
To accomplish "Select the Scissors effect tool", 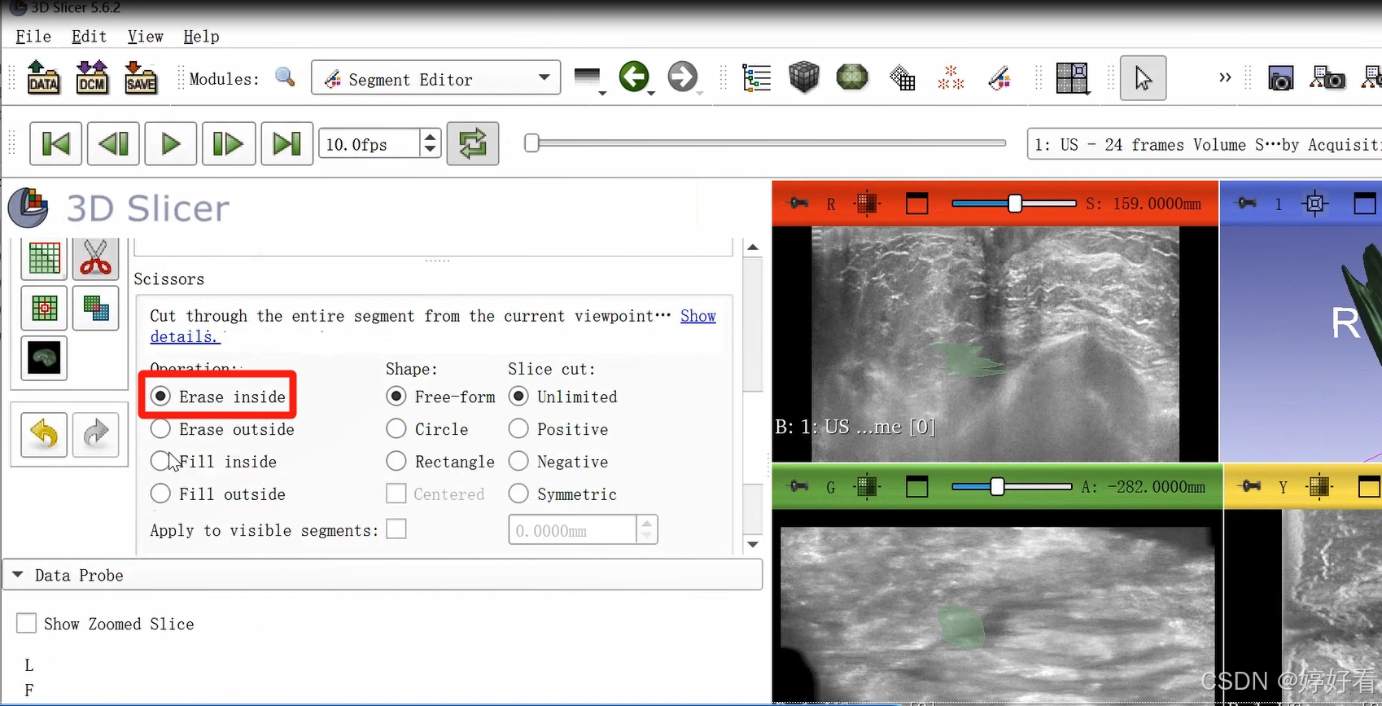I will point(95,257).
